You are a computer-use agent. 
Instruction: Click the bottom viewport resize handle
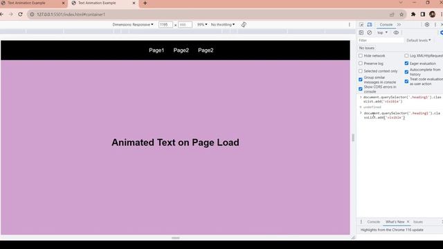(x=175, y=238)
